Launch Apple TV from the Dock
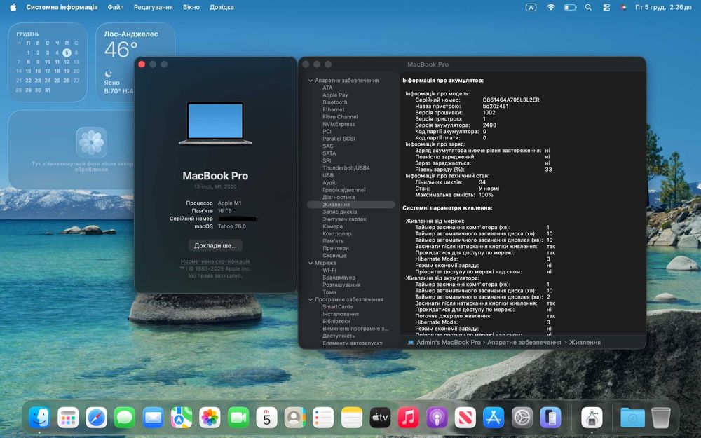The image size is (701, 438). pyautogui.click(x=380, y=418)
